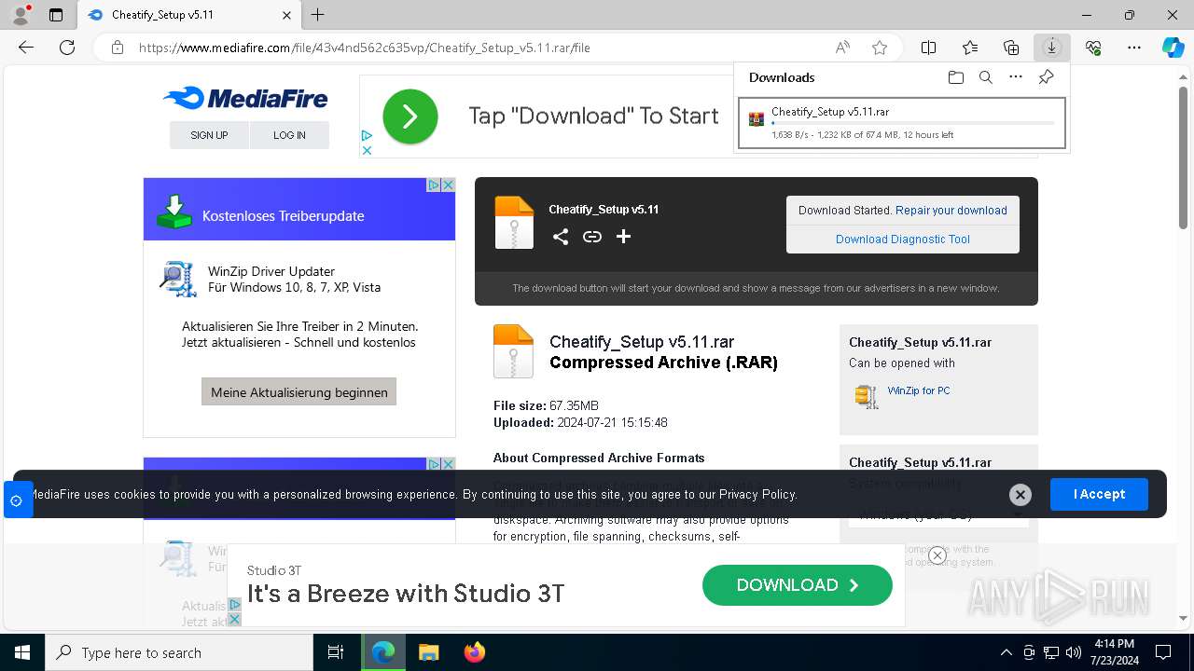This screenshot has width=1194, height=671.
Task: Open Read Aloud from address bar
Action: [842, 48]
